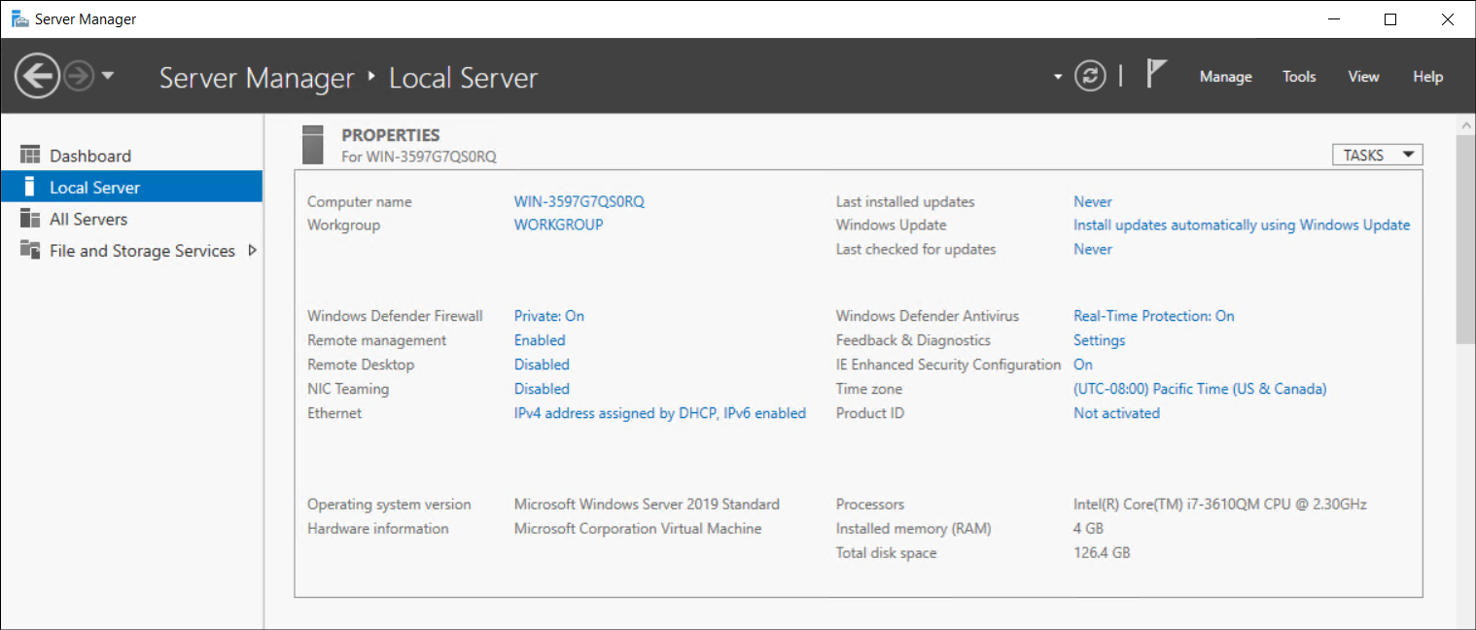Viewport: 1476px width, 630px height.
Task: Click the Dashboard icon in sidebar
Action: tap(30, 156)
